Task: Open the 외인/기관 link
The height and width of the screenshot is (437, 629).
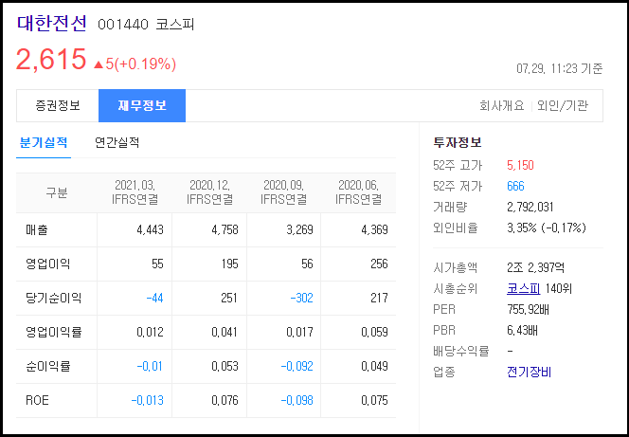Action: (563, 105)
